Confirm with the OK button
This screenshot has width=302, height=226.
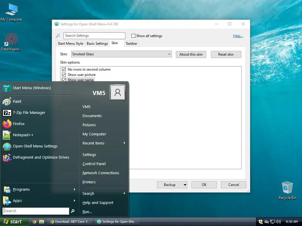click(x=204, y=185)
